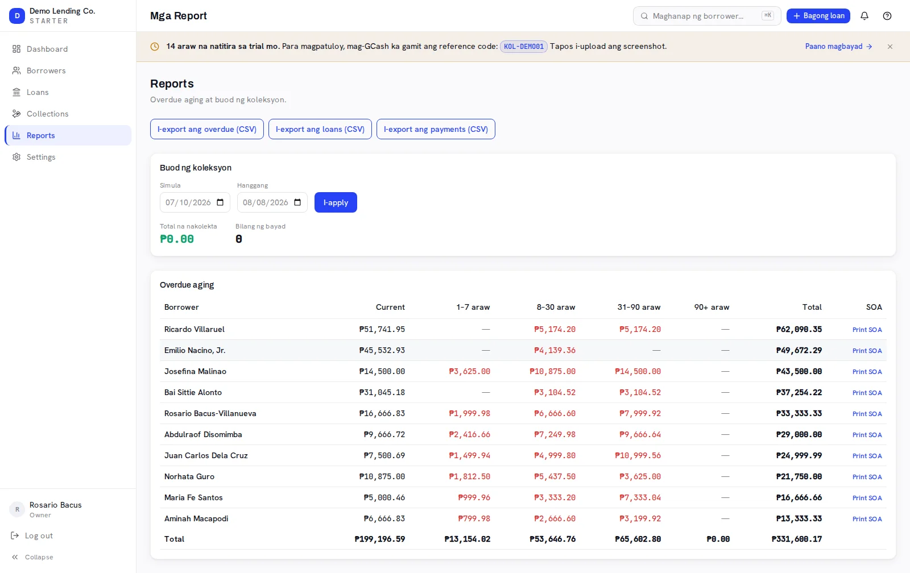Image resolution: width=910 pixels, height=573 pixels.
Task: Dismiss the trial banner
Action: [x=890, y=47]
